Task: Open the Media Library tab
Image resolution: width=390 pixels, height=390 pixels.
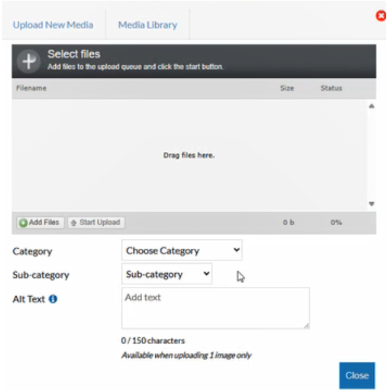Action: (x=148, y=25)
